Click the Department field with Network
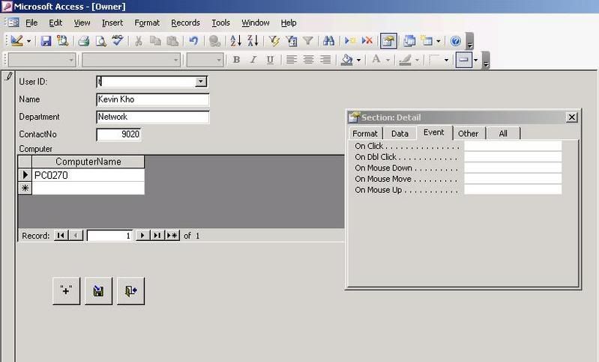599x362 pixels. click(x=152, y=117)
